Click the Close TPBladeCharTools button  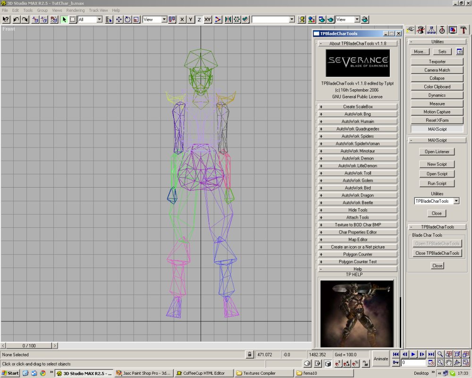pos(437,253)
